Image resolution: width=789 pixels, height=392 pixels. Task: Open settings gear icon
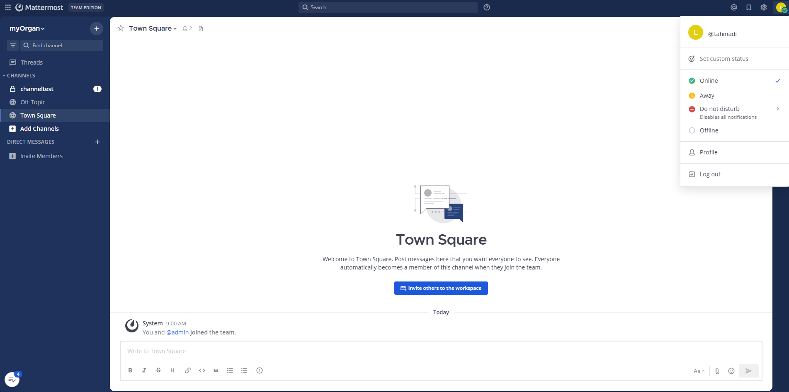764,7
